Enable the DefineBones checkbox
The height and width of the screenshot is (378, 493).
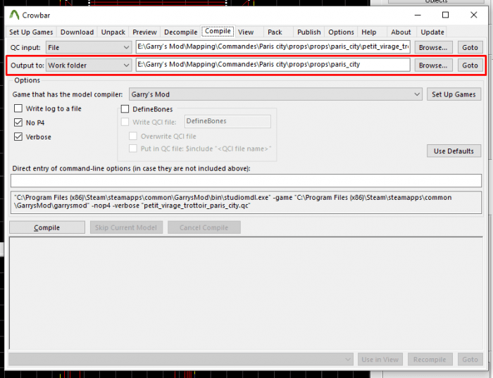125,109
